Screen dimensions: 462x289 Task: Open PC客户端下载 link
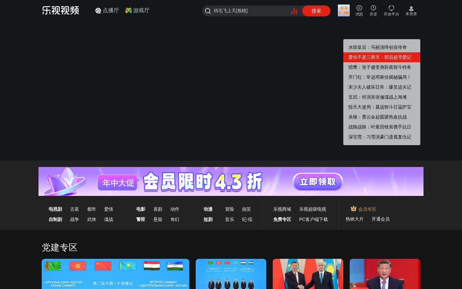tap(313, 219)
